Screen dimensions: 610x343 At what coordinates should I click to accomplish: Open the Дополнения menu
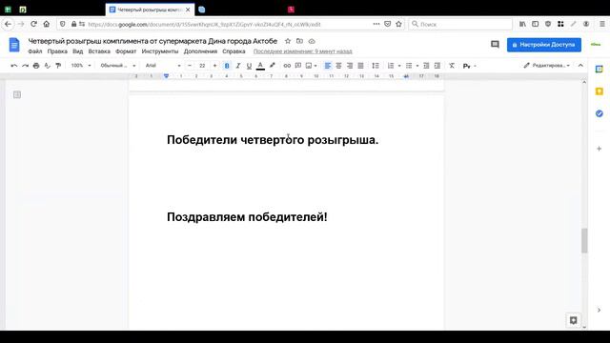(x=200, y=51)
